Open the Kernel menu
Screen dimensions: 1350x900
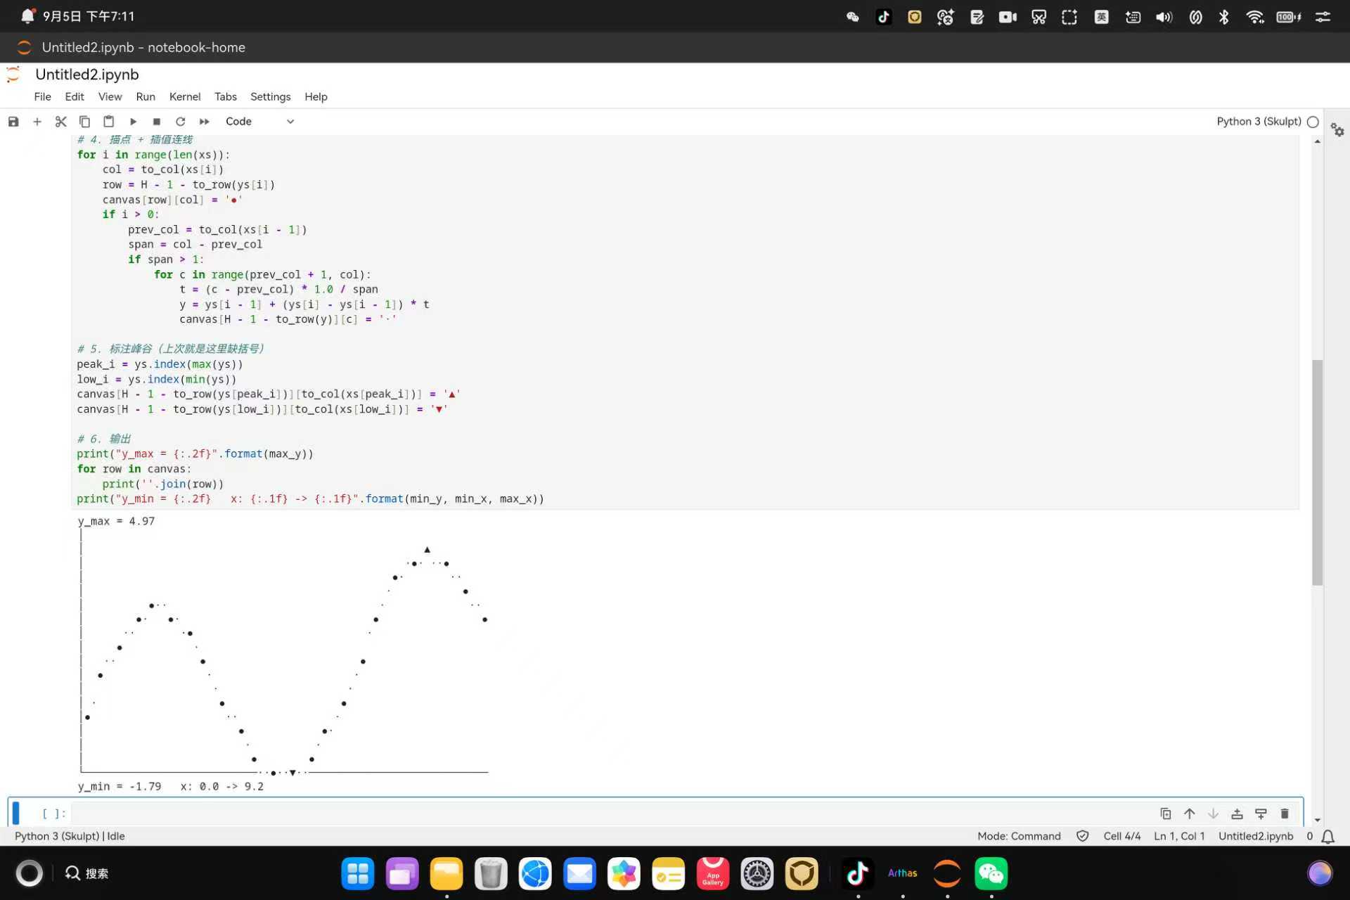tap(185, 97)
